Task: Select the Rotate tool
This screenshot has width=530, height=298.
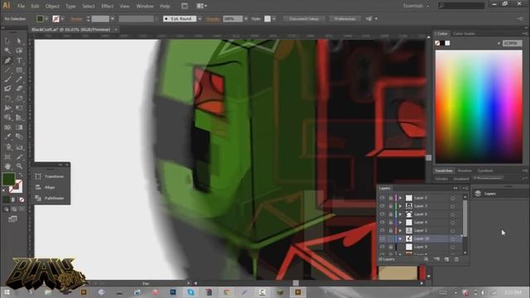Action: (x=7, y=99)
